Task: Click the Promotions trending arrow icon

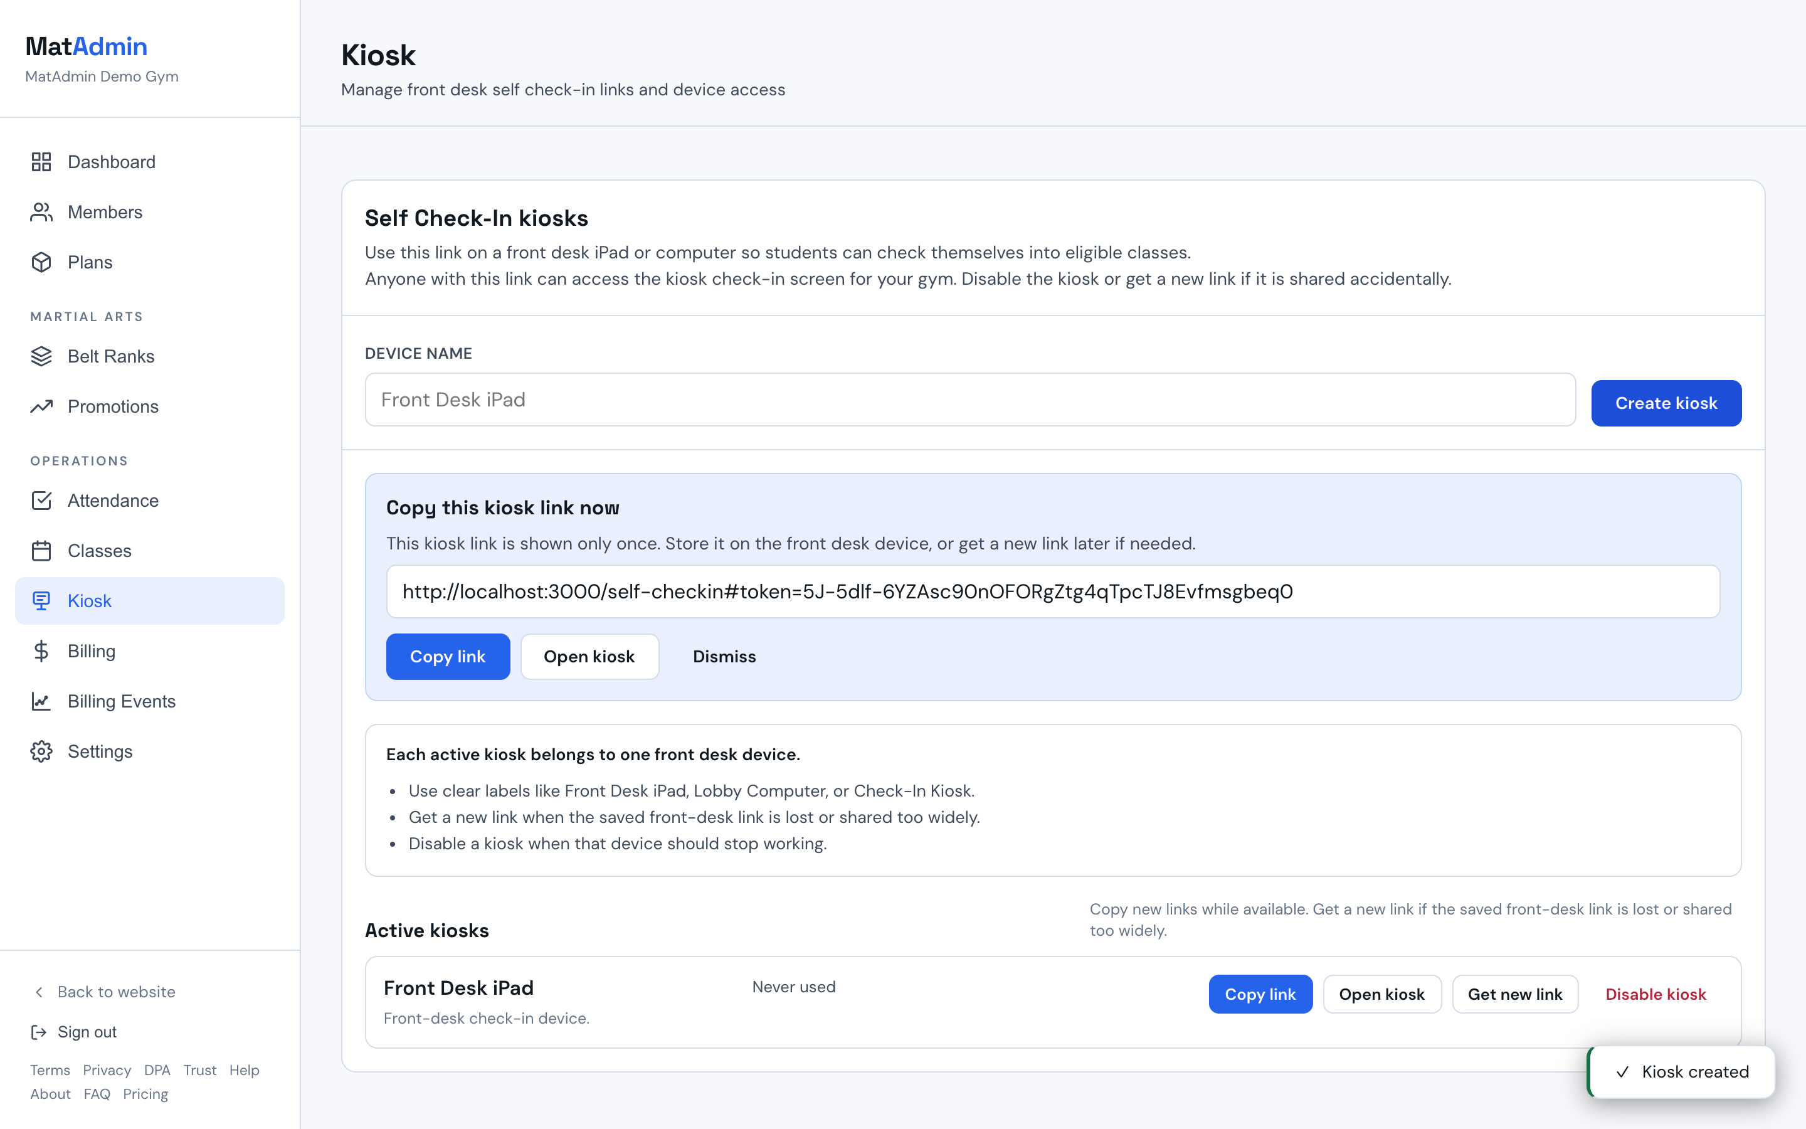Action: [x=41, y=406]
